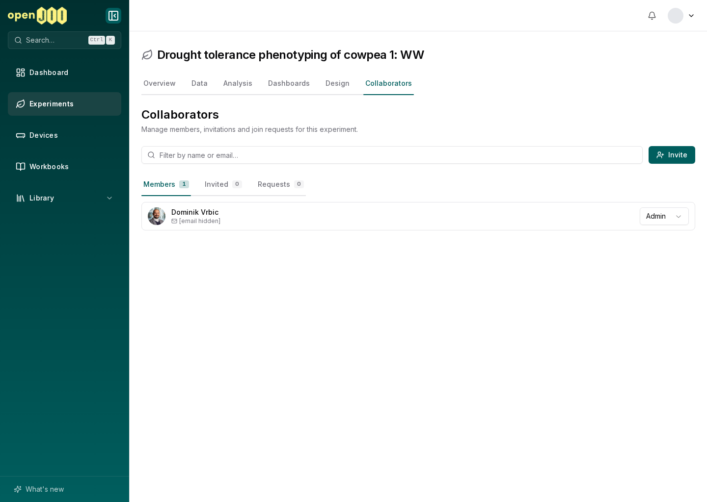Open Devices in sidebar
The image size is (707, 502).
coord(64,135)
